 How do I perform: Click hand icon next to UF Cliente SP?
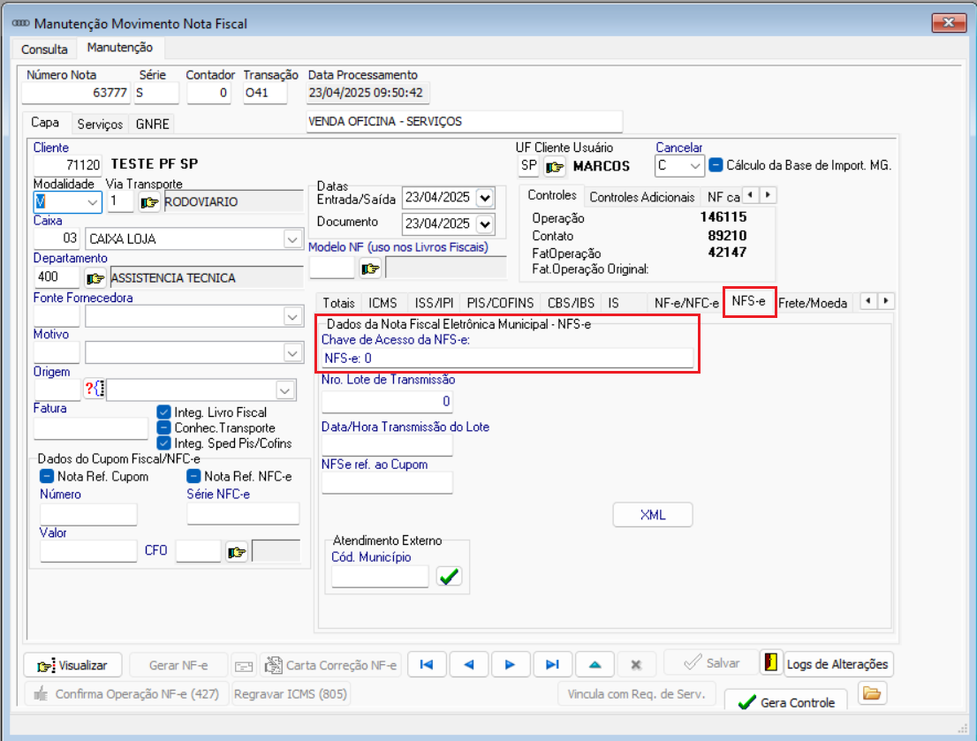pyautogui.click(x=555, y=166)
